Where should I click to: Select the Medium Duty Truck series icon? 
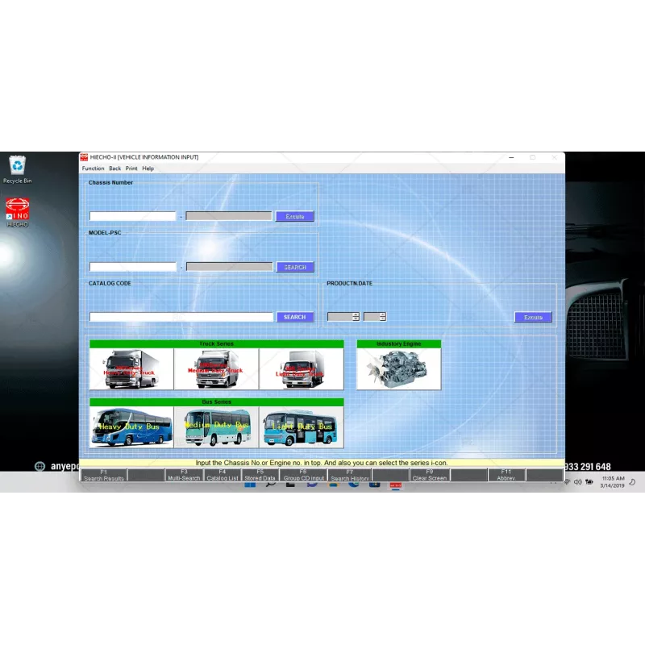point(216,368)
